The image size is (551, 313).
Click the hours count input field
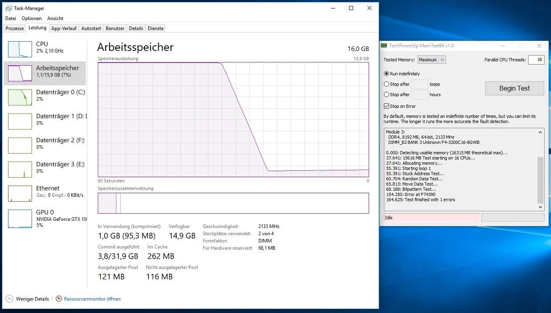(x=420, y=94)
